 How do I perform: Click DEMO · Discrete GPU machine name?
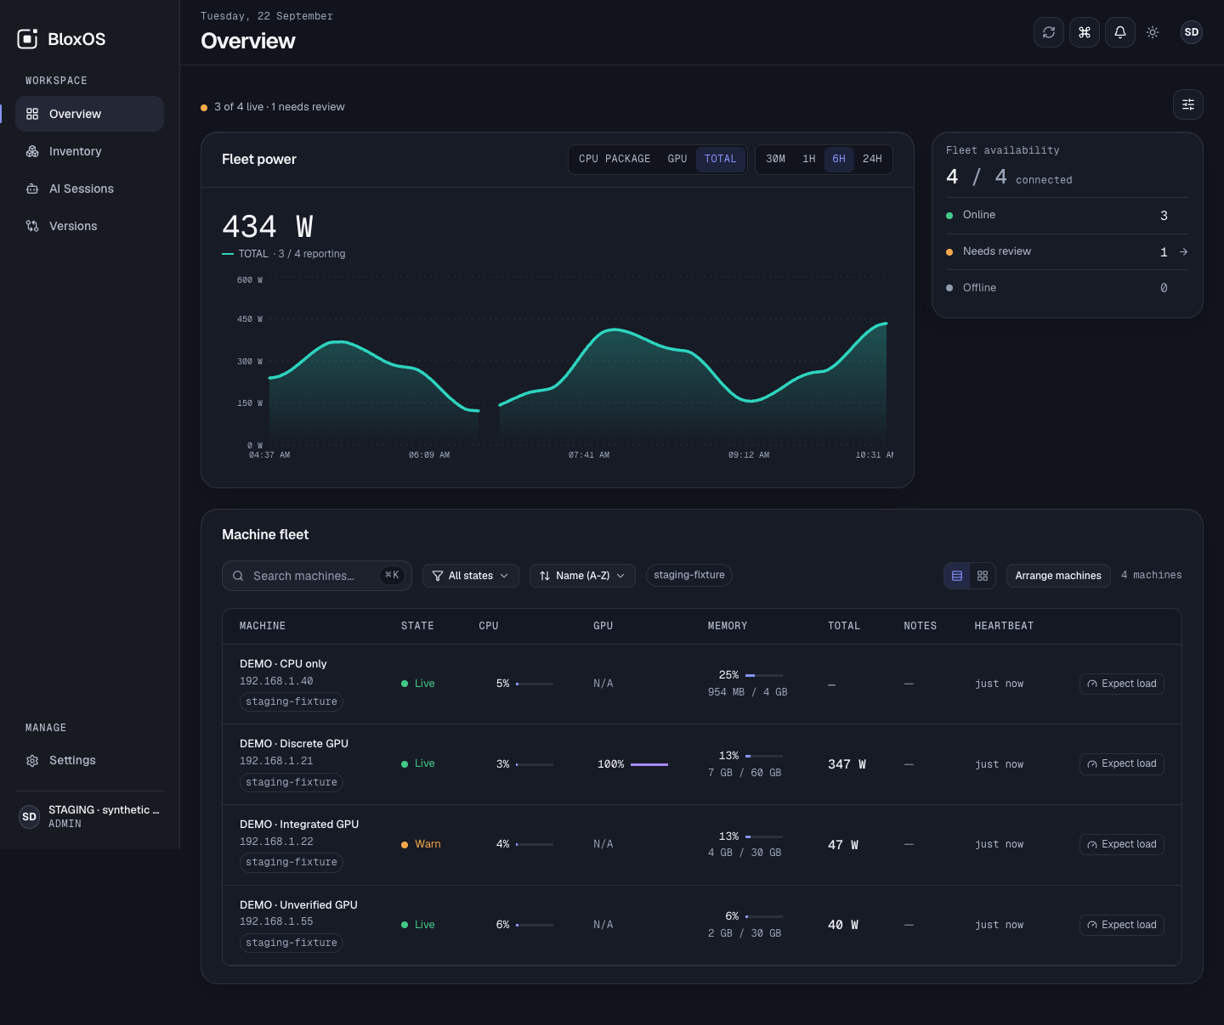tap(294, 744)
